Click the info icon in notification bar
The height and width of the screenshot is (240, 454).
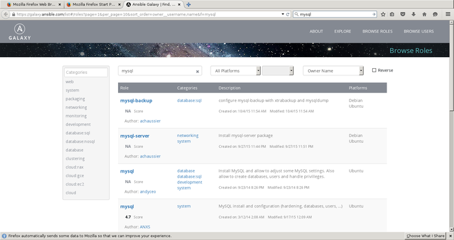(4, 236)
